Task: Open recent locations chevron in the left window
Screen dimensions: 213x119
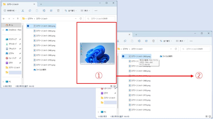Action: click(x=13, y=19)
